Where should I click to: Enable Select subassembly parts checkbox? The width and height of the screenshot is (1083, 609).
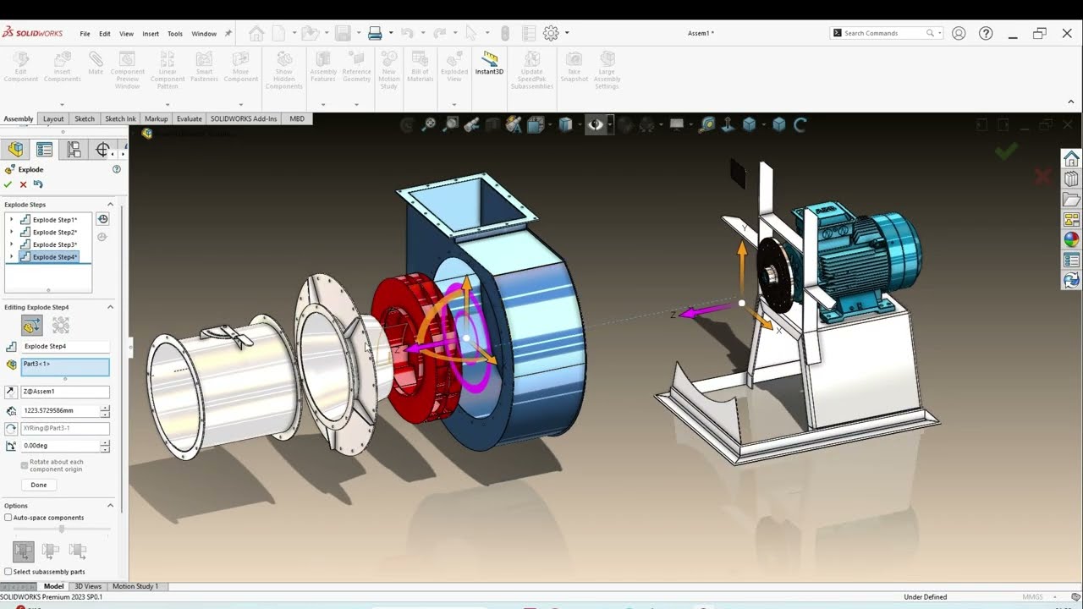(x=8, y=572)
